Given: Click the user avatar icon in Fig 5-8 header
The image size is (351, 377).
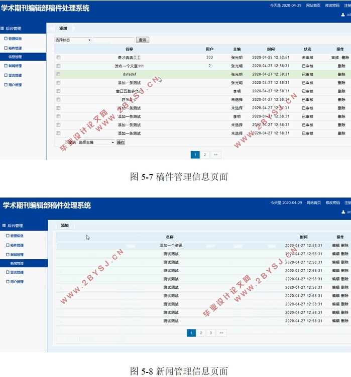Looking at the screenshot, I should (343, 212).
